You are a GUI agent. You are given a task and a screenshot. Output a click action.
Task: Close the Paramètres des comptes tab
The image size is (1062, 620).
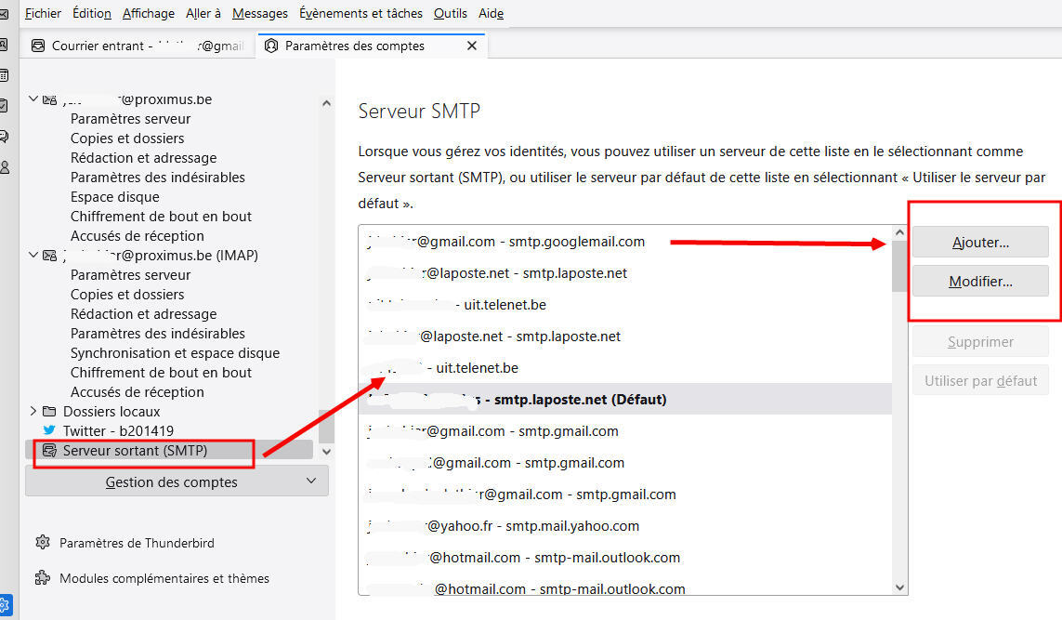point(472,46)
